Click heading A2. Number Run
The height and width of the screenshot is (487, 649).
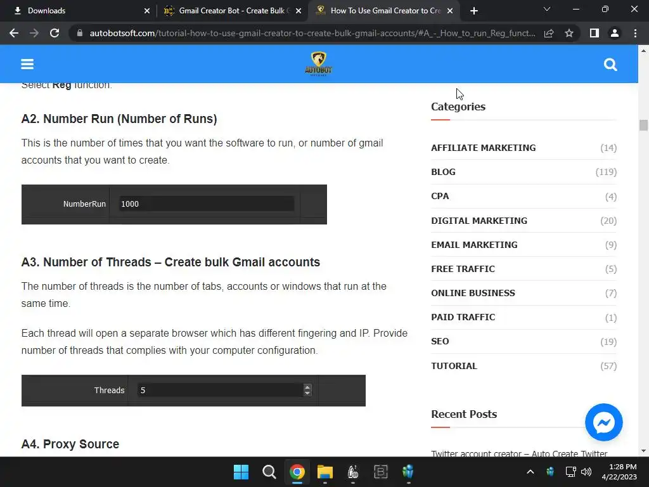point(119,119)
